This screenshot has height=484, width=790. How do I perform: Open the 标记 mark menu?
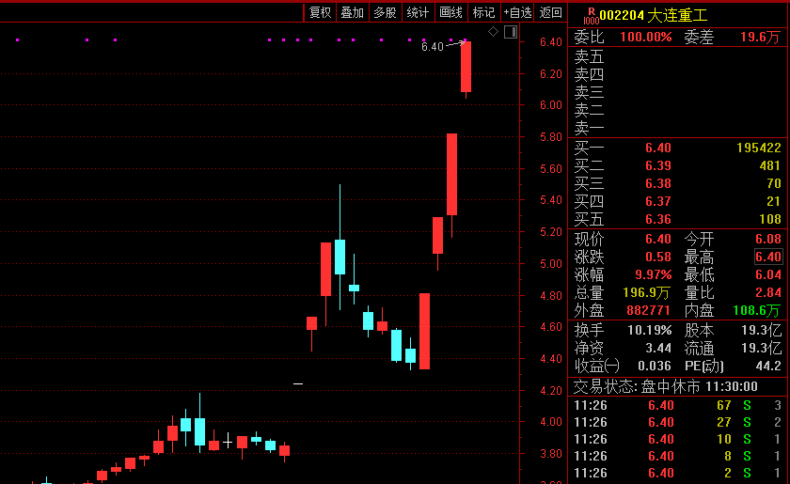click(x=483, y=12)
